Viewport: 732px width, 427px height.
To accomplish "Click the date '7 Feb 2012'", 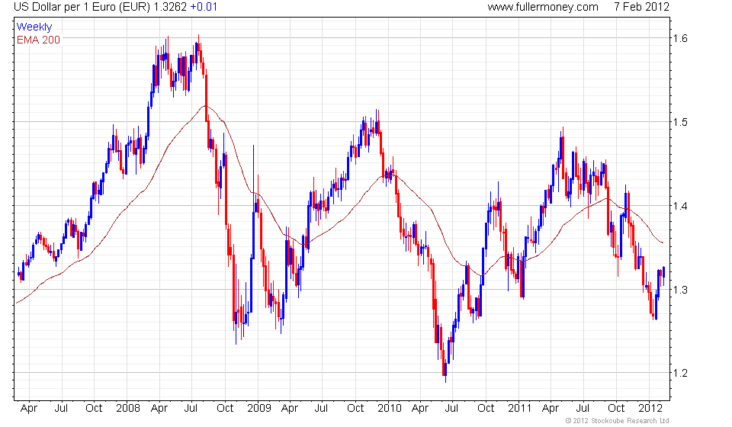I will (x=641, y=7).
